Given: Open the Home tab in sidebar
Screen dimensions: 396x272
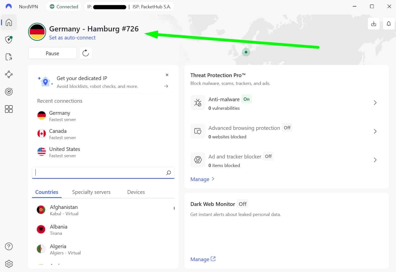Looking at the screenshot, I should point(9,22).
